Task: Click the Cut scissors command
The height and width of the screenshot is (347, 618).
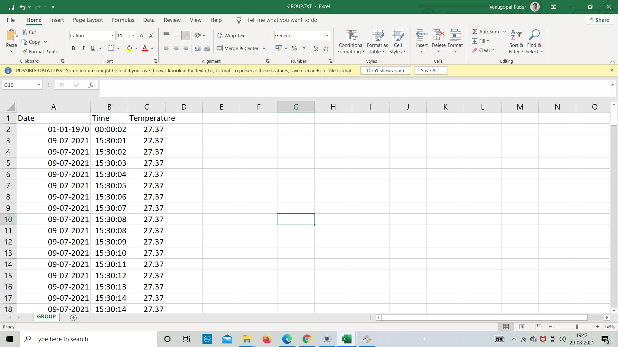Action: 29,32
